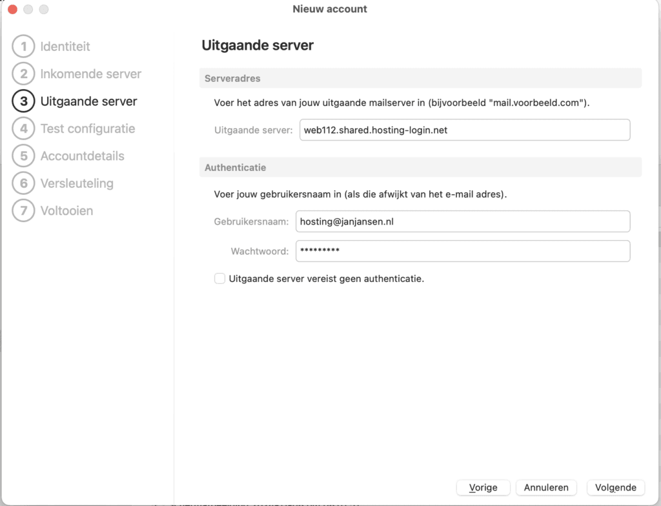Select the Voltooien step label
661x506 pixels.
tap(66, 210)
